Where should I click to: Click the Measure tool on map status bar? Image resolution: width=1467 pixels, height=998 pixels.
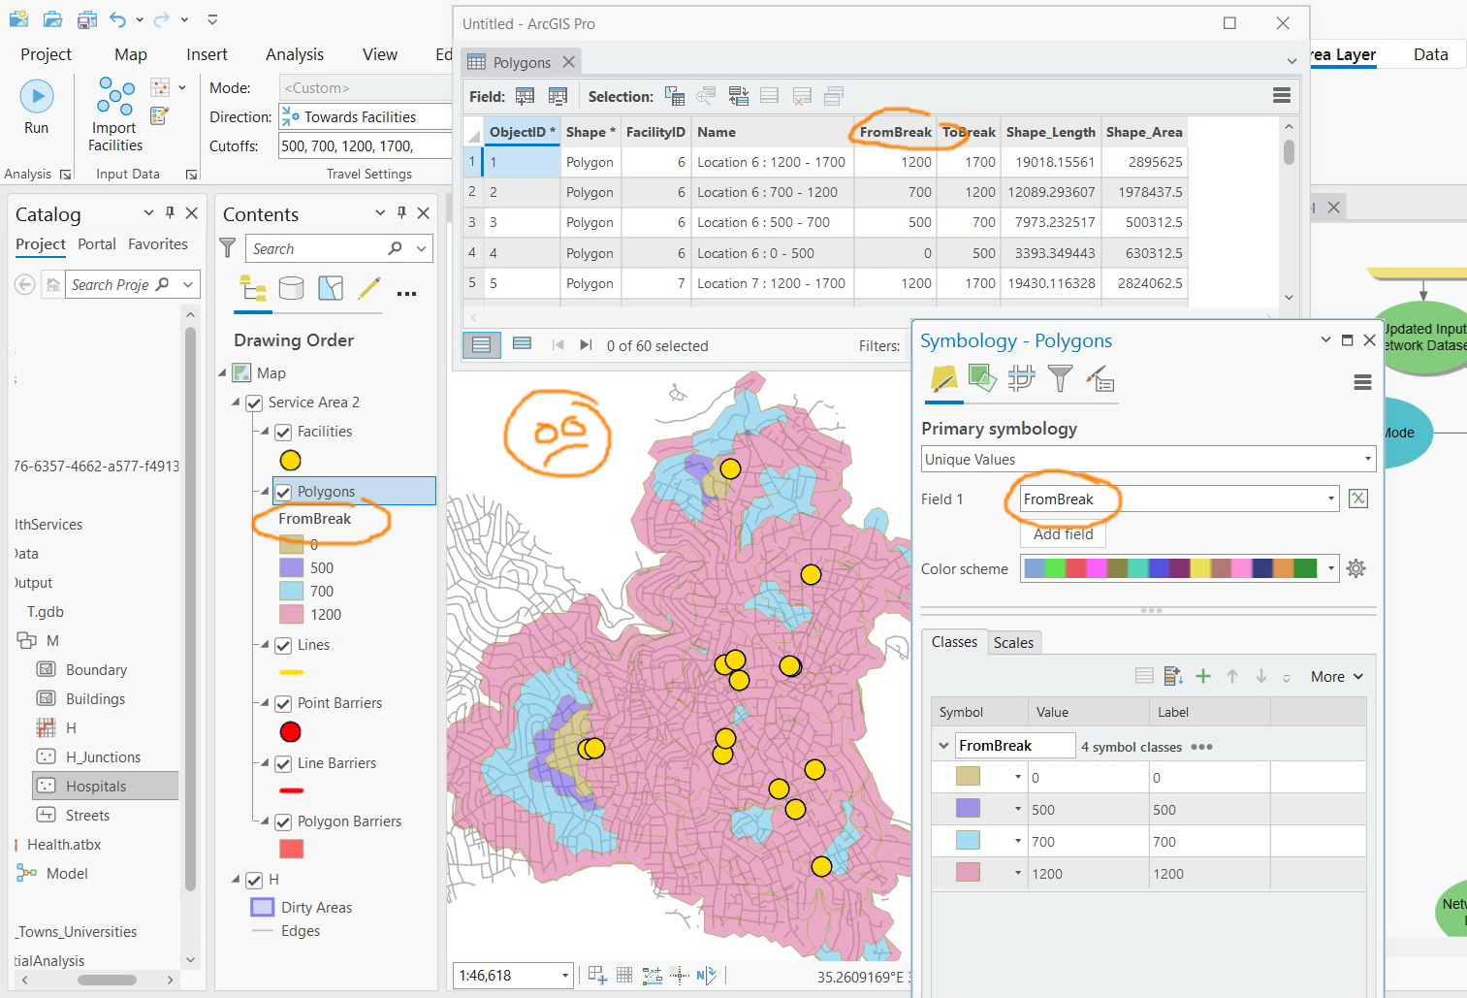pos(651,975)
